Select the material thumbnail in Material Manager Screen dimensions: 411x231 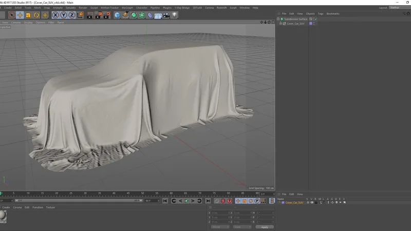(3, 216)
